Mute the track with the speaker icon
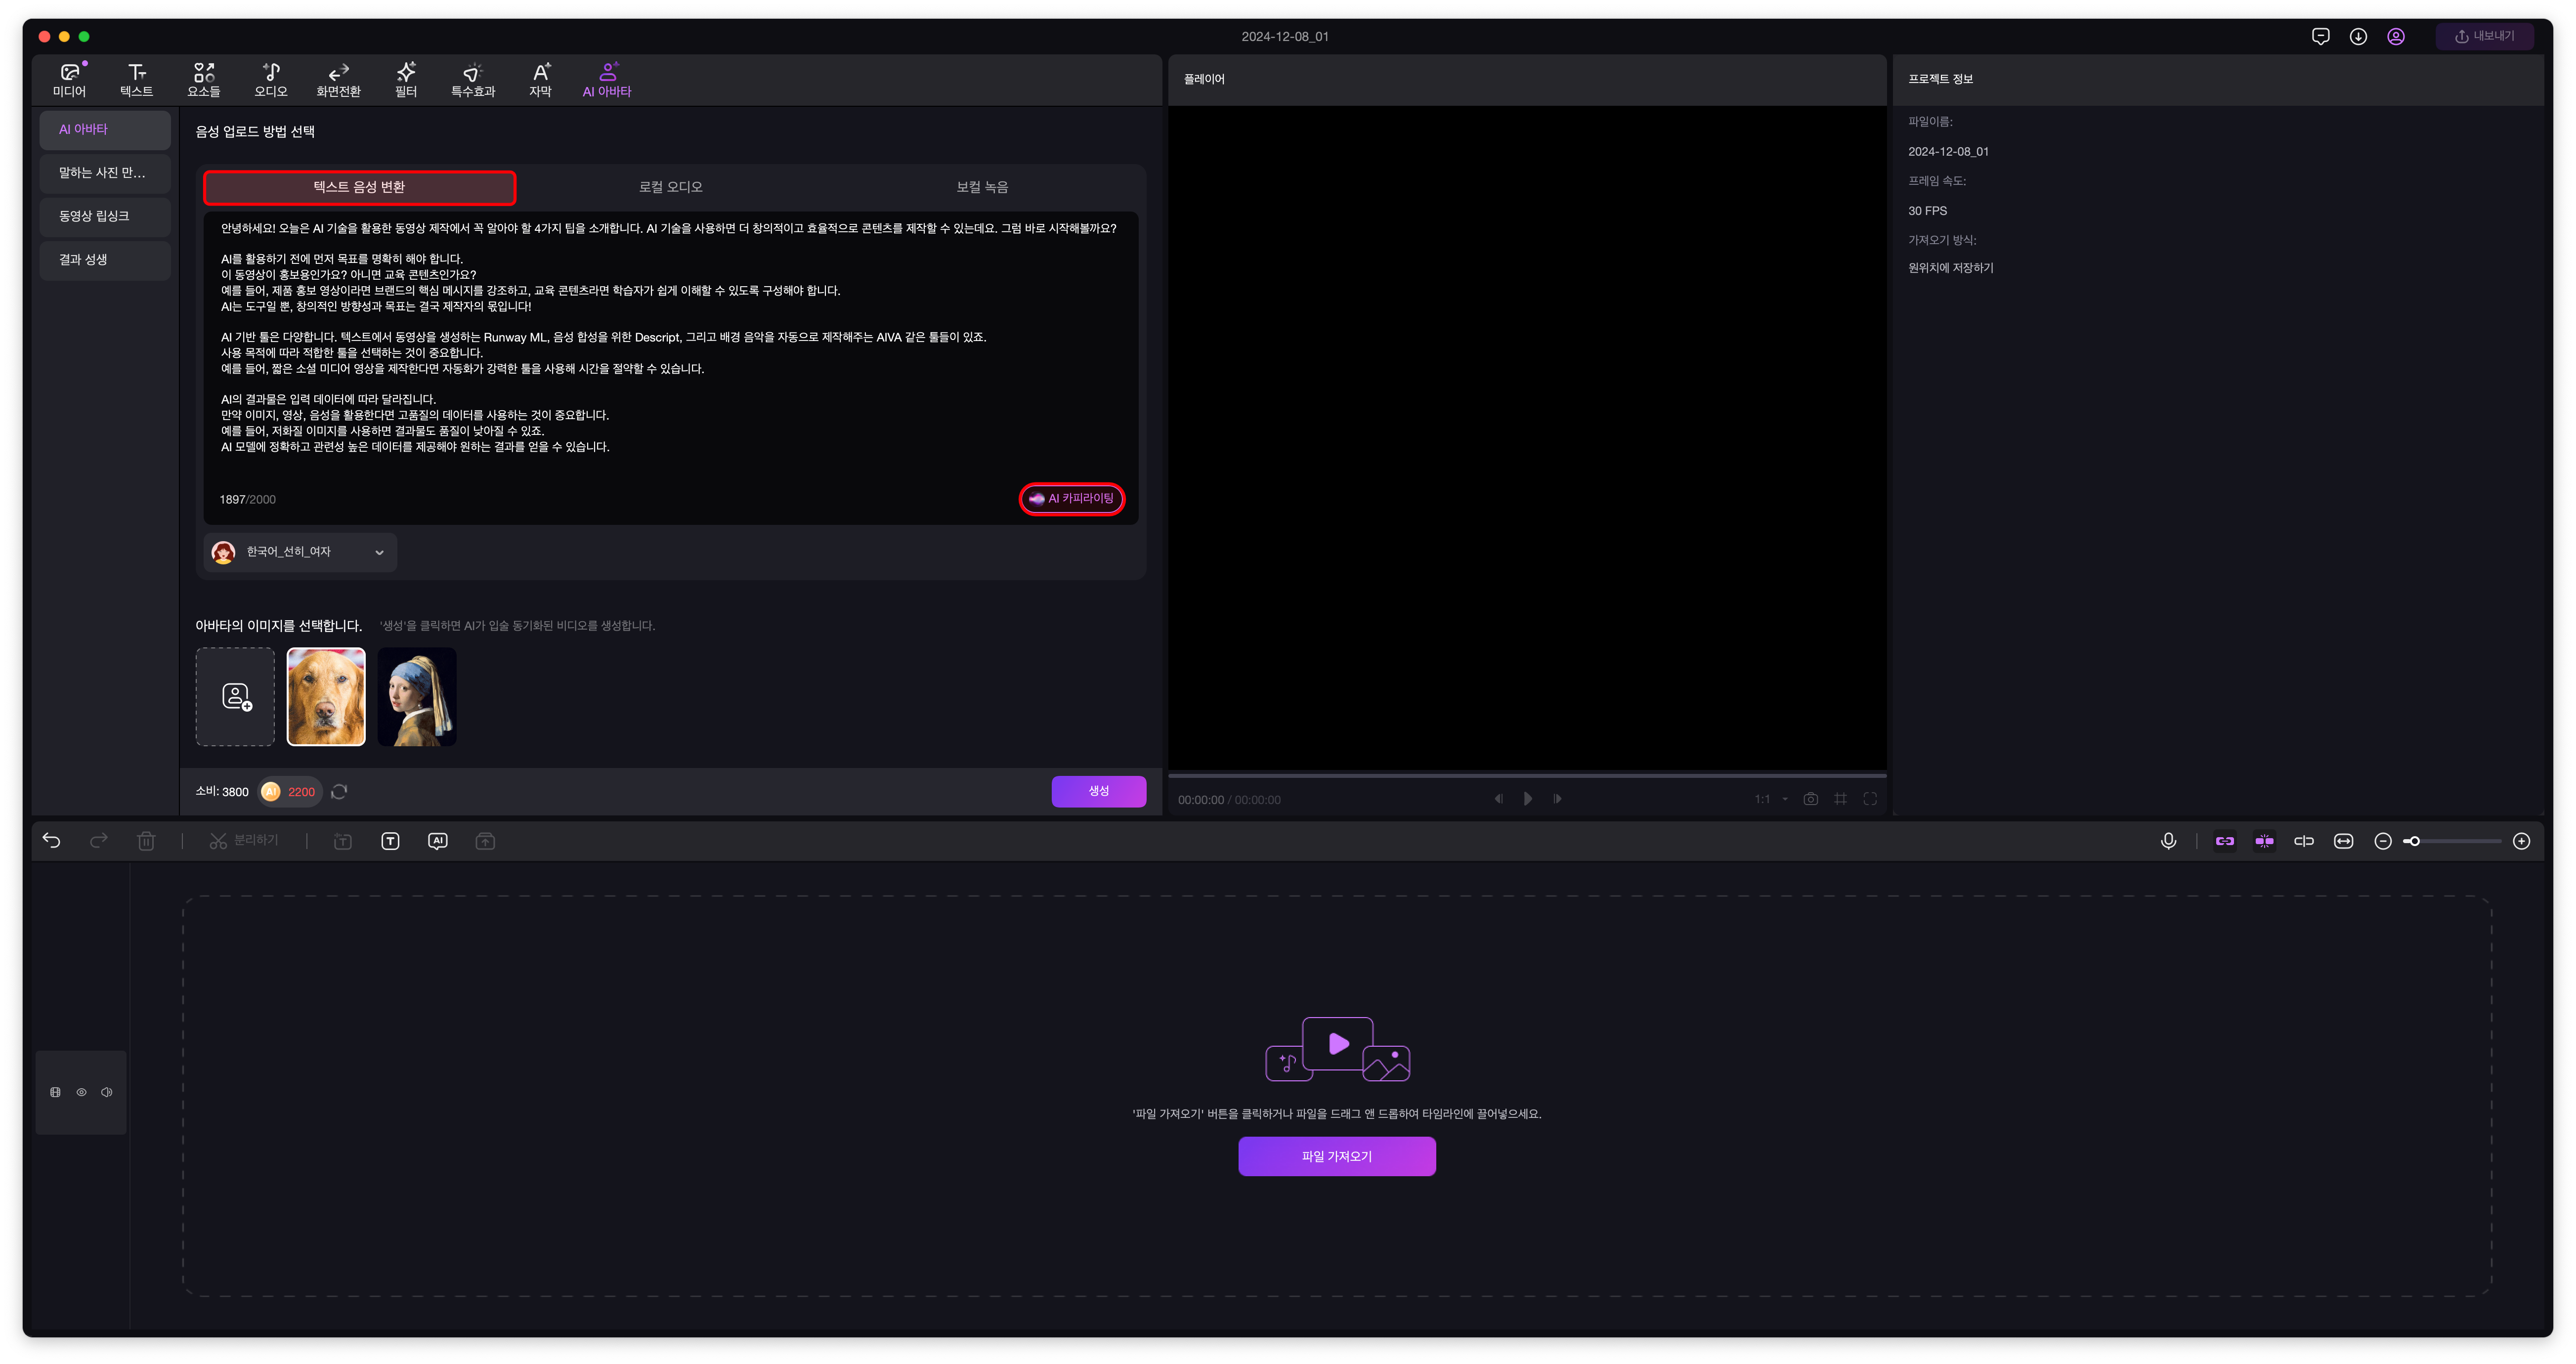2576x1364 pixels. pos(107,1092)
